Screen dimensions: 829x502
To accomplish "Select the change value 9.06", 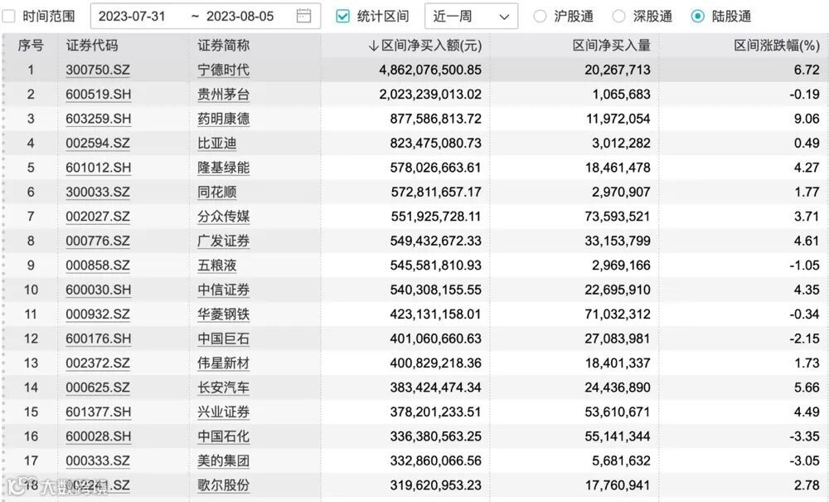I will point(807,119).
